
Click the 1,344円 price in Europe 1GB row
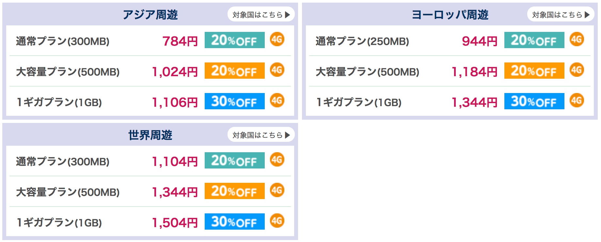474,102
